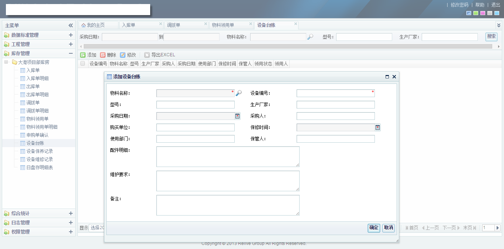Click the 删除 toolbar icon

coord(103,55)
